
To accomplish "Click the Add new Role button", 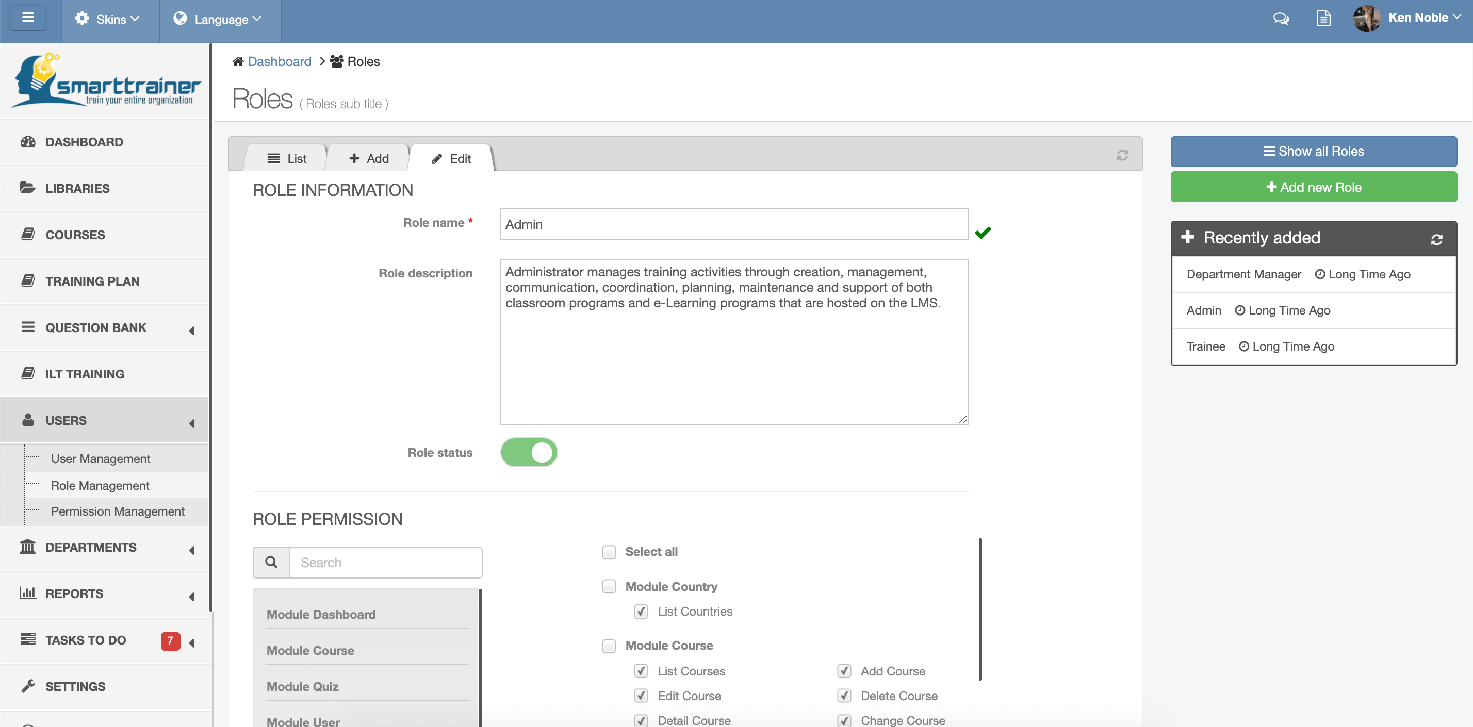I will [x=1314, y=187].
